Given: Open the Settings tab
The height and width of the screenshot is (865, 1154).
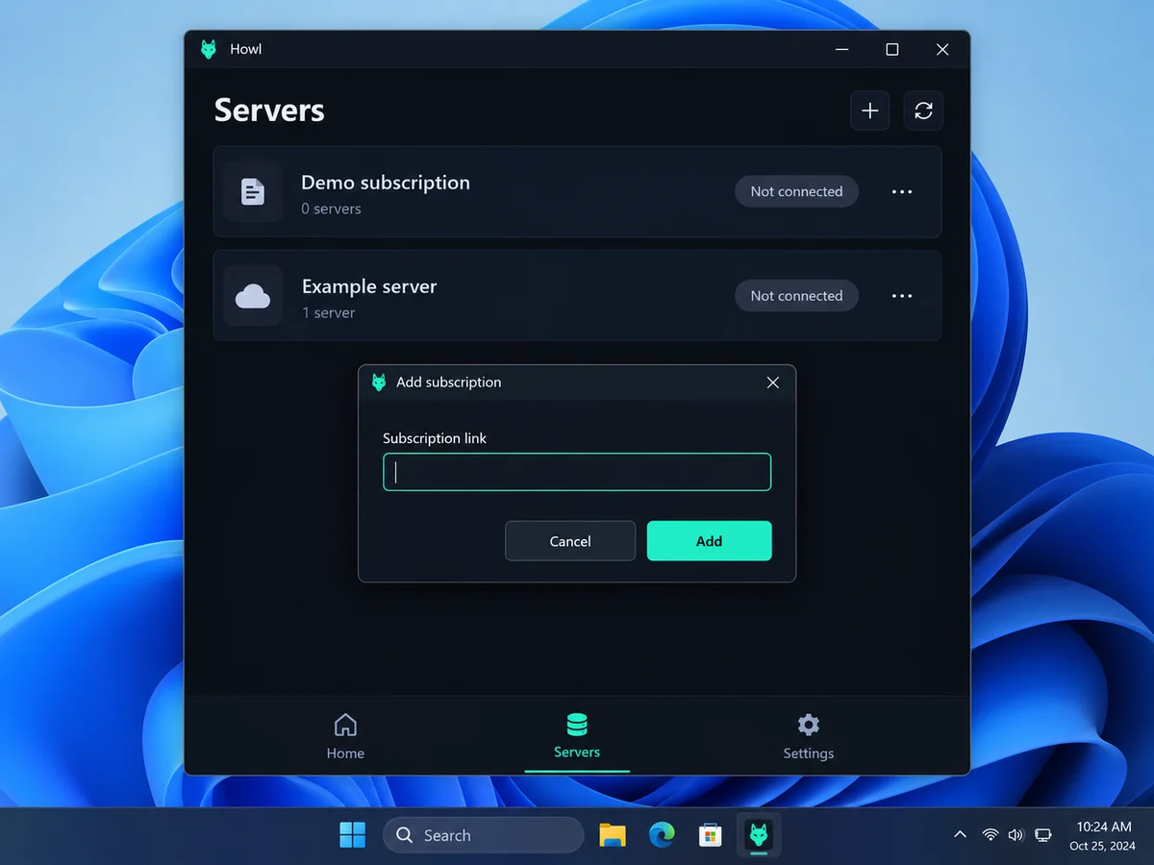Looking at the screenshot, I should tap(809, 737).
